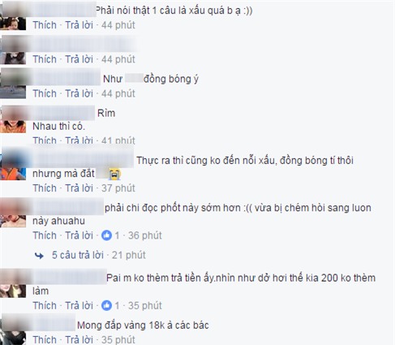The height and width of the screenshot is (345, 395).
Task: Click Thích under 'Nhau thì có' comment
Action: click(45, 140)
